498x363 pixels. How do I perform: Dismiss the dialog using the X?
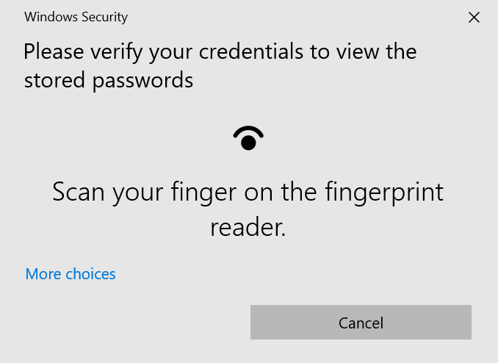pyautogui.click(x=474, y=18)
